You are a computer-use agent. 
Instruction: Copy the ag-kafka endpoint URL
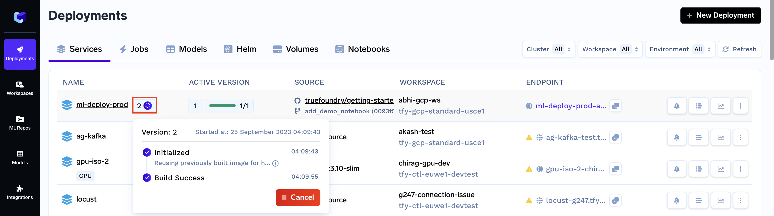pyautogui.click(x=615, y=137)
